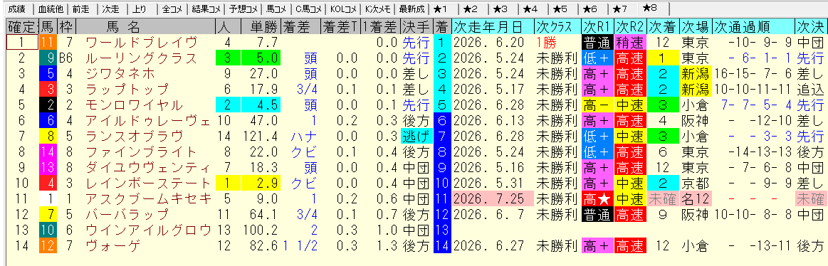Click horse name アスクブームキセキ
This screenshot has width=828, height=266.
(x=148, y=198)
